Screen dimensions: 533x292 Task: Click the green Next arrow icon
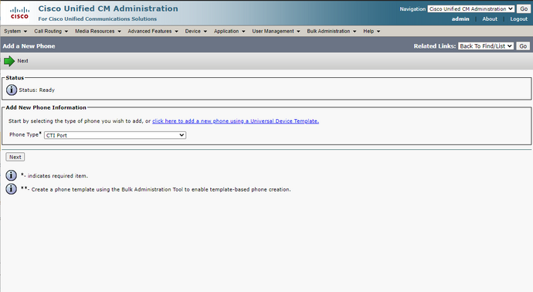tap(9, 61)
